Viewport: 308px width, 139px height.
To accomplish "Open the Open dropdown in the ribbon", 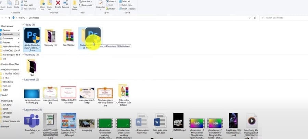I will pos(111,1).
